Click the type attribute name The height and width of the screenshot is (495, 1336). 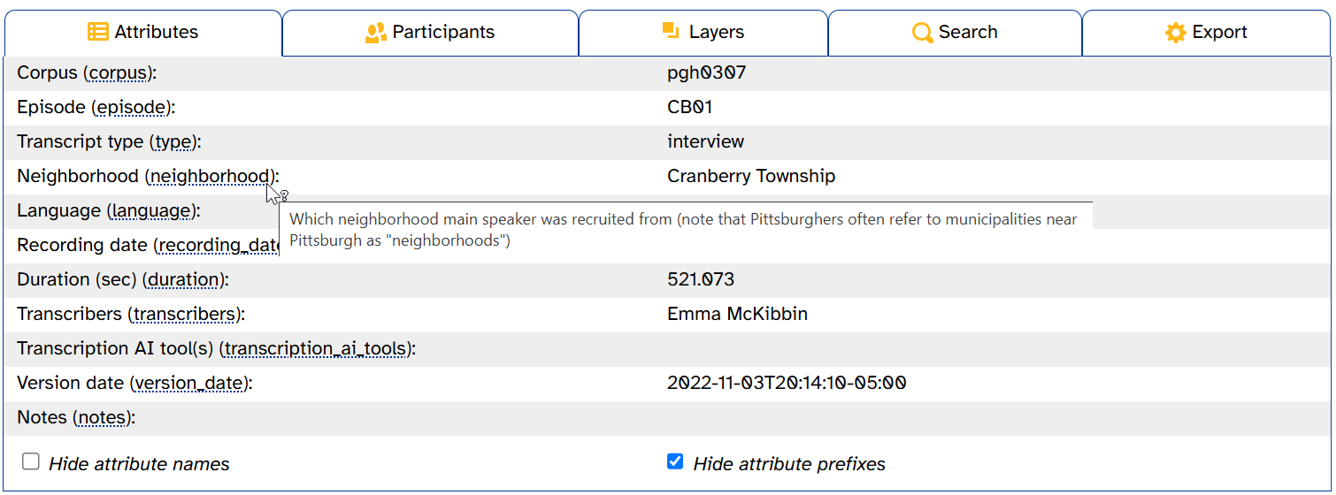coord(175,142)
